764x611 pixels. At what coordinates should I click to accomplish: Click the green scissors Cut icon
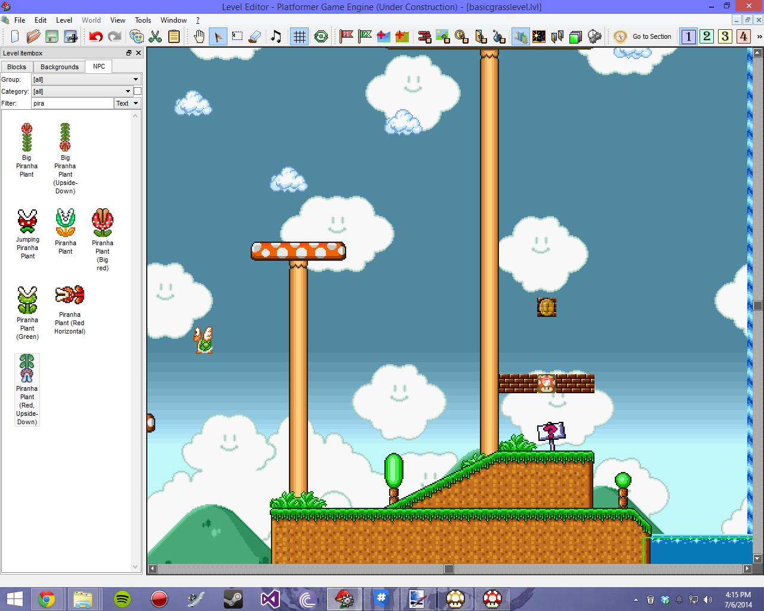pyautogui.click(x=155, y=36)
